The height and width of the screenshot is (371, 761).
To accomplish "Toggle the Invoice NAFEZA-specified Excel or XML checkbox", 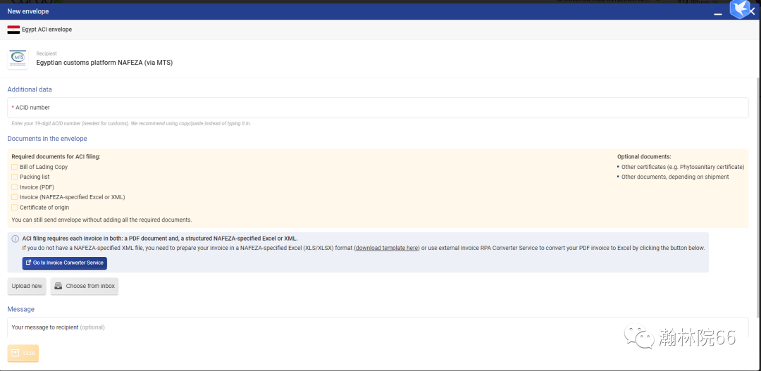I will [x=15, y=197].
